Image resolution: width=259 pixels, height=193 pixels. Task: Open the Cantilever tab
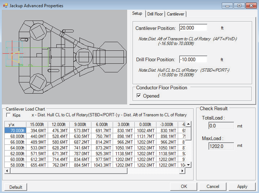click(x=176, y=14)
